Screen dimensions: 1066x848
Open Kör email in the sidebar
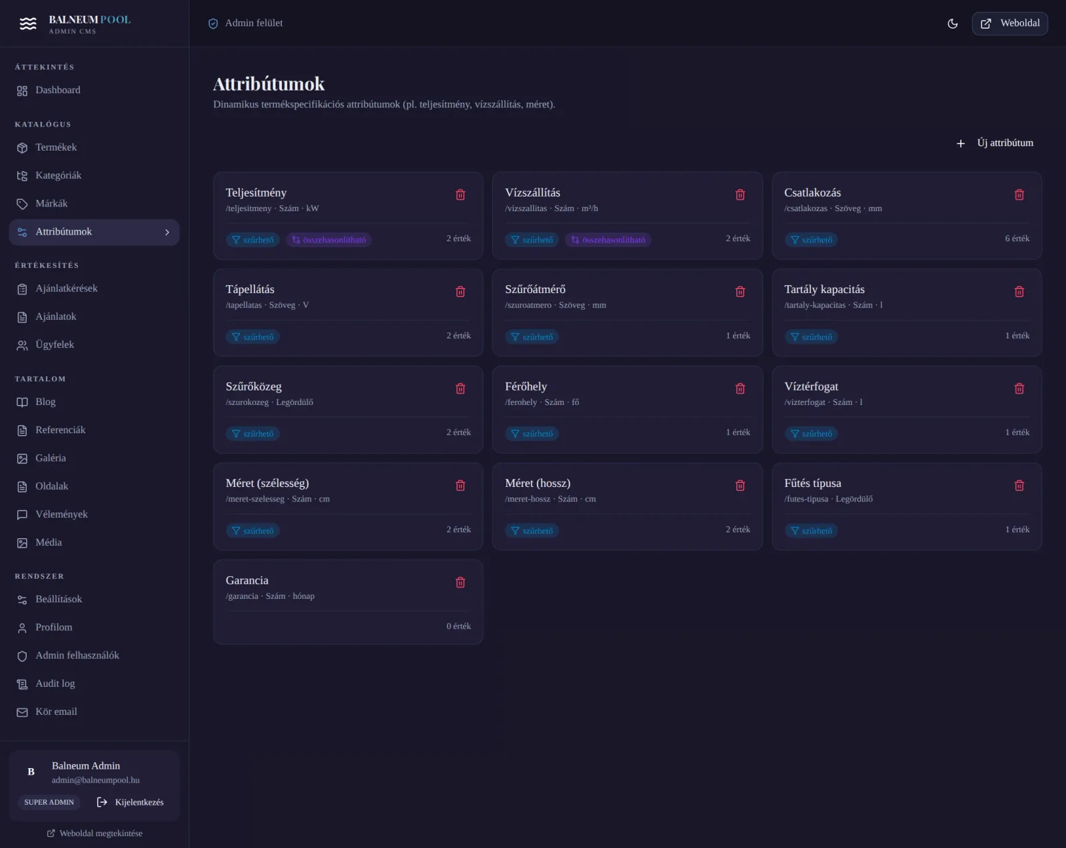pyautogui.click(x=94, y=712)
